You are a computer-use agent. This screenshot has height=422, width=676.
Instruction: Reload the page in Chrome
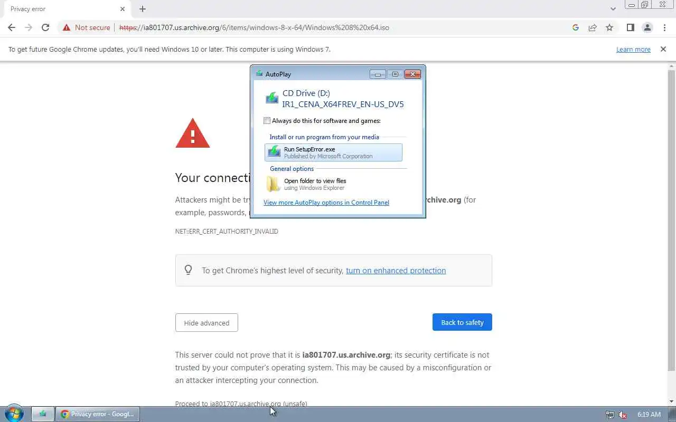coord(45,27)
